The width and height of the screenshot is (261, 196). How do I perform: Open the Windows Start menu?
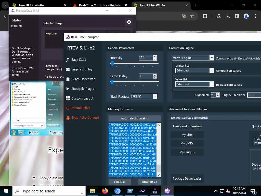pos(6,191)
